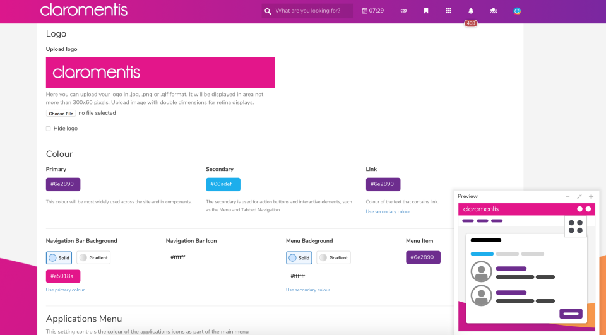The image size is (606, 335).
Task: Focus the 'What are you looking for?' search box
Action: (x=307, y=11)
